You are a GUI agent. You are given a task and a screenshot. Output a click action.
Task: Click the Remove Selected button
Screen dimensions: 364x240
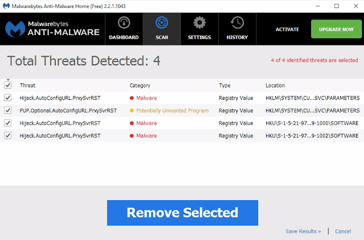tap(183, 213)
